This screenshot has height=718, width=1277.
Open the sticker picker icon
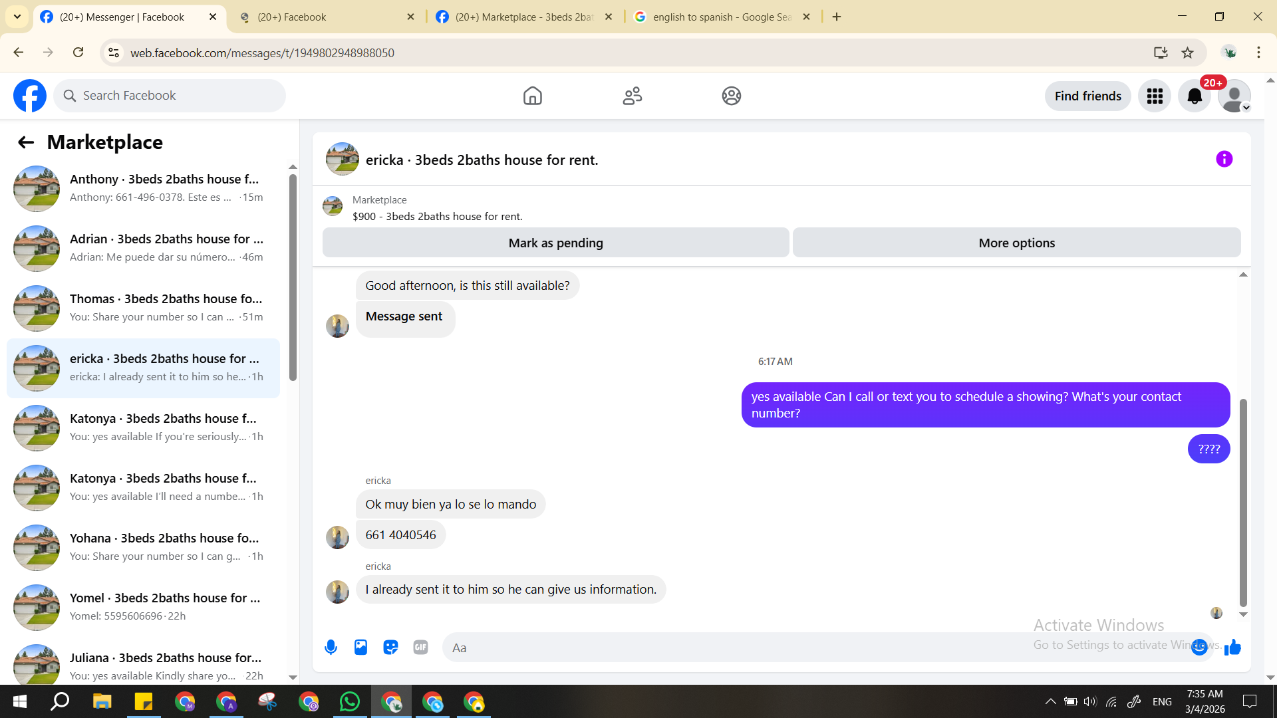coord(390,648)
